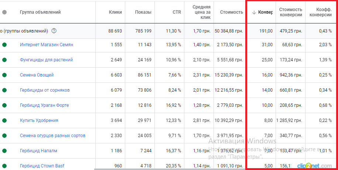The width and height of the screenshot is (338, 170).
Task: Click green status dot for Гербицид Напалм
Action: pyautogui.click(x=4, y=150)
